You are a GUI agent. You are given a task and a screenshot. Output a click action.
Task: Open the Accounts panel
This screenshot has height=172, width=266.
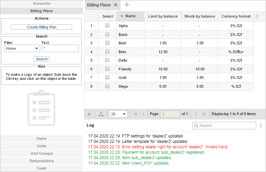pos(41,3)
